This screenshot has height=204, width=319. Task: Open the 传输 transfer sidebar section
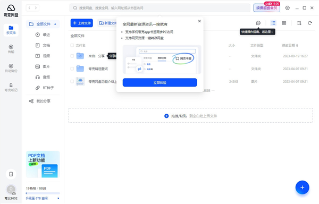pos(11,49)
